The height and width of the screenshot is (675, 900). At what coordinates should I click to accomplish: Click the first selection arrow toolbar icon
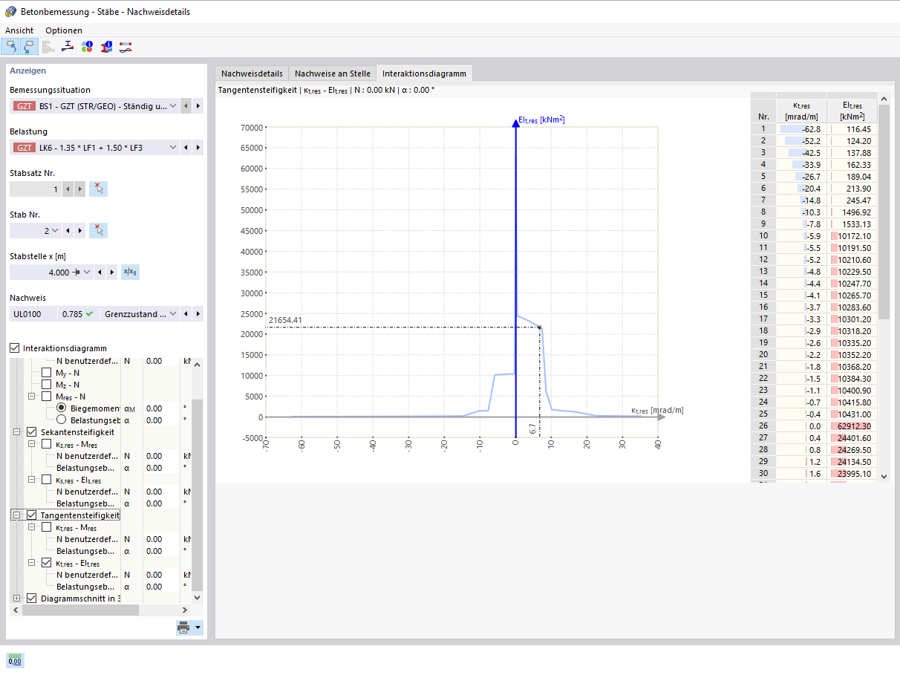[x=11, y=47]
